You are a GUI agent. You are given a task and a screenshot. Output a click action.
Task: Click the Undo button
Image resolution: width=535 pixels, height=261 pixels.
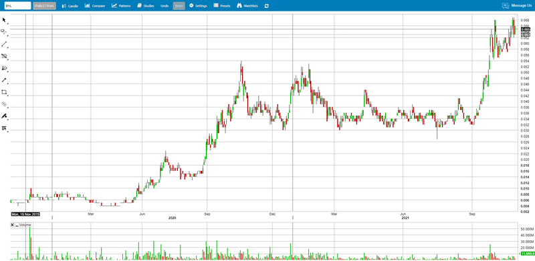[x=165, y=6]
